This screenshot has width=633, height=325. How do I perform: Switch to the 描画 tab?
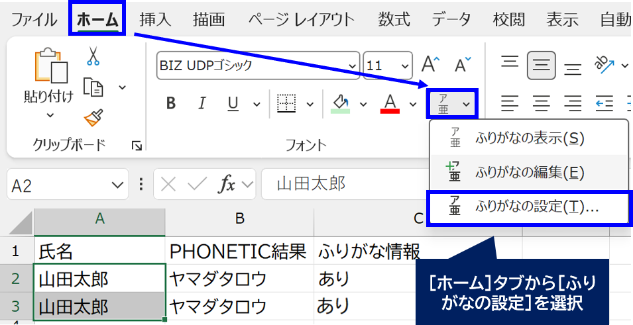point(209,20)
